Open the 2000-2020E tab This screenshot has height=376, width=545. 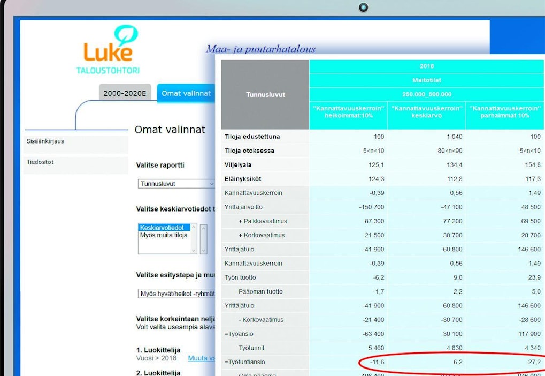coord(125,93)
